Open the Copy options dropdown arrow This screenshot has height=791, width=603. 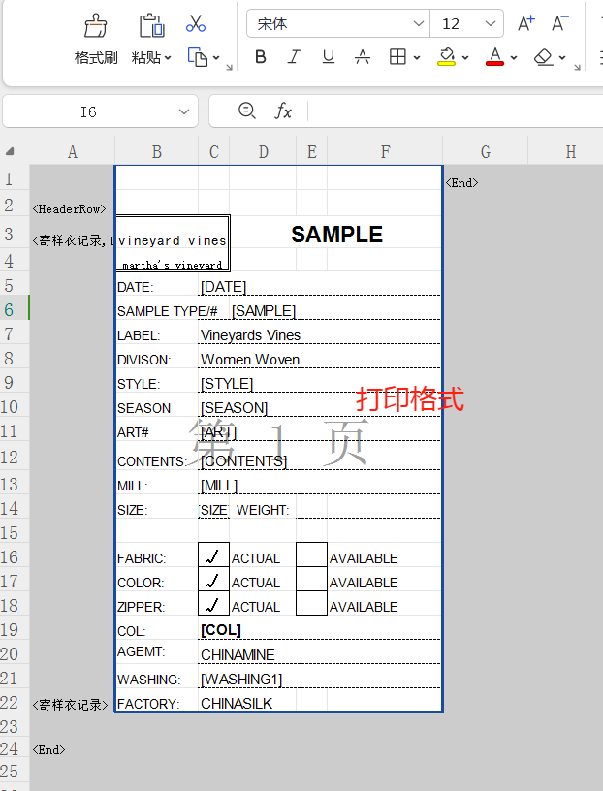(x=216, y=58)
